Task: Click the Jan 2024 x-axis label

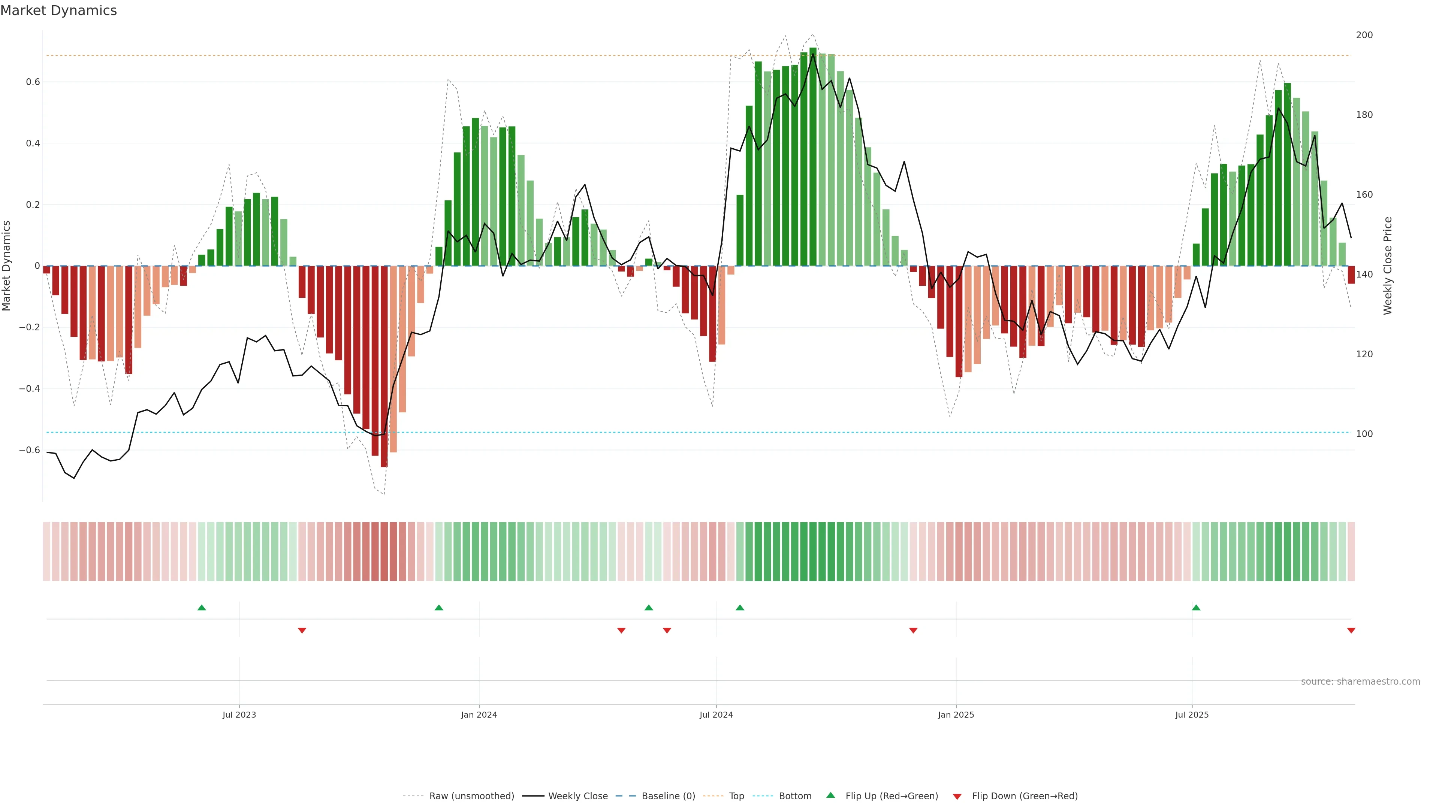Action: (x=479, y=715)
